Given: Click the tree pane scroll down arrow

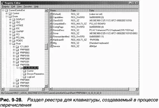Looking at the screenshot, I should 46,86.
